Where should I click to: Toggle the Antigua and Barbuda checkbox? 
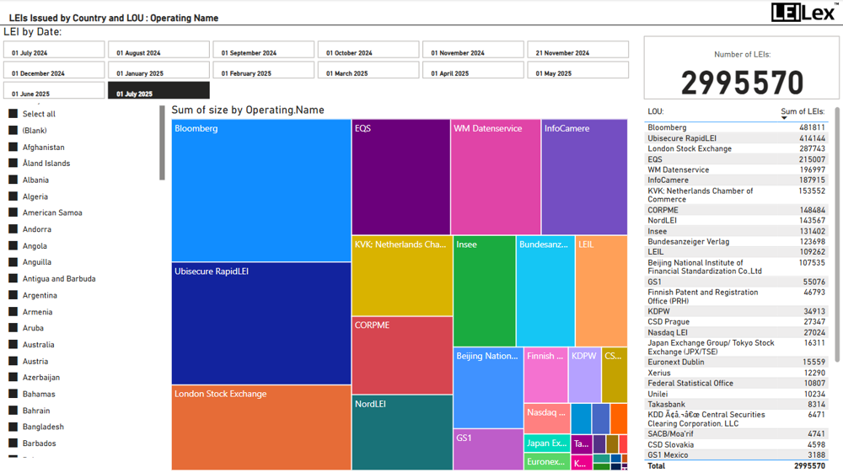tap(13, 278)
